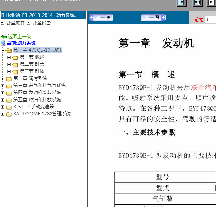Viewport: 216px width, 207px height.
Task: Click folder icon beside 第三章 进气和排气气系统
Action: pos(9,86)
